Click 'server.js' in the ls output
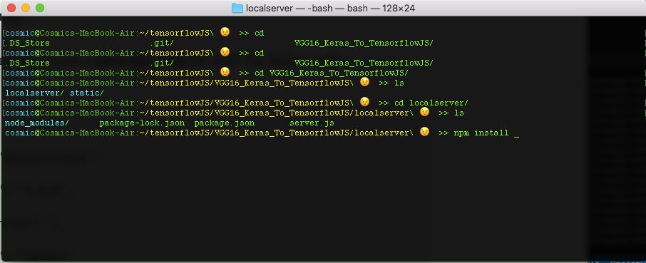 pyautogui.click(x=312, y=123)
